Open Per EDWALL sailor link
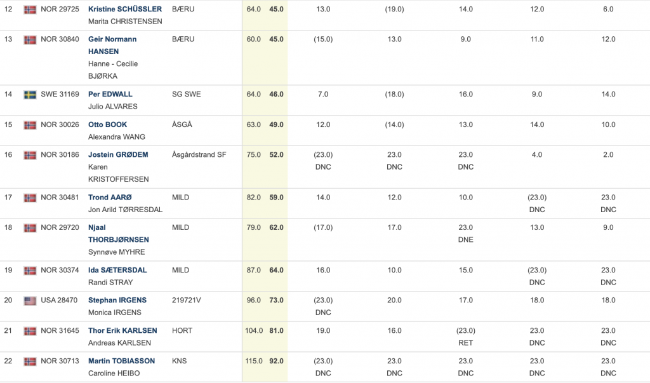Viewport: 650px width, 383px height. pos(110,94)
